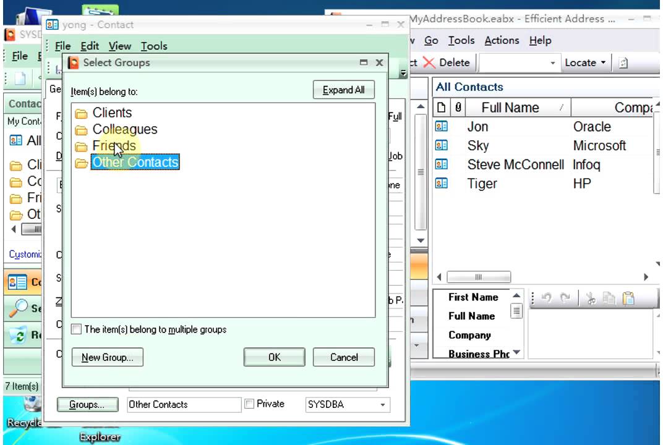The height and width of the screenshot is (445, 663).
Task: Toggle the Private checkbox
Action: [x=249, y=404]
